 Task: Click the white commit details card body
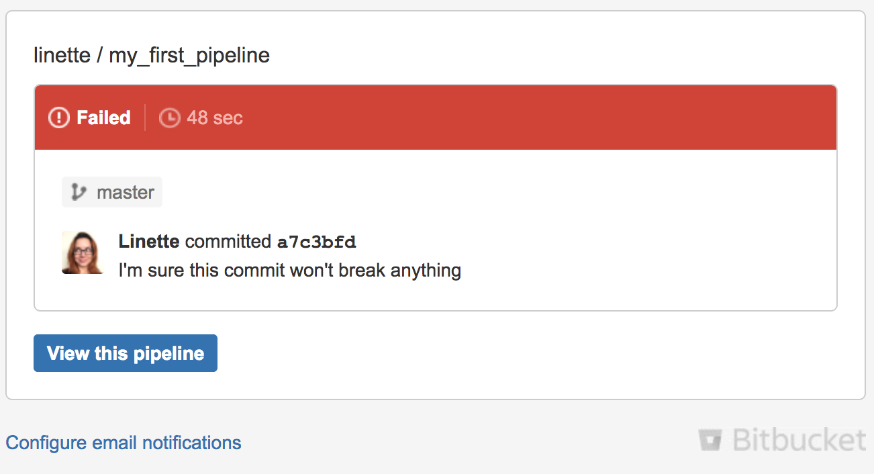tap(436, 230)
